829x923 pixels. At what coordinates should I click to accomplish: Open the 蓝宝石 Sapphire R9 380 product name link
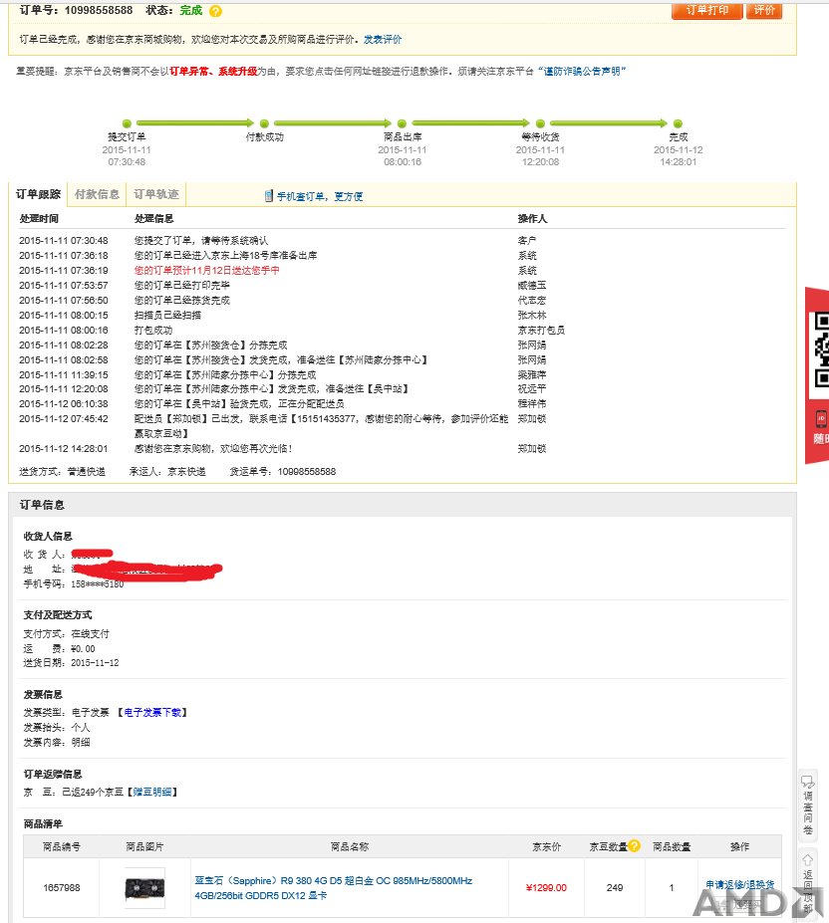tap(334, 888)
